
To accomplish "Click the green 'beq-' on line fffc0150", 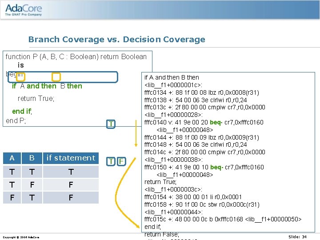I will (216, 168).
